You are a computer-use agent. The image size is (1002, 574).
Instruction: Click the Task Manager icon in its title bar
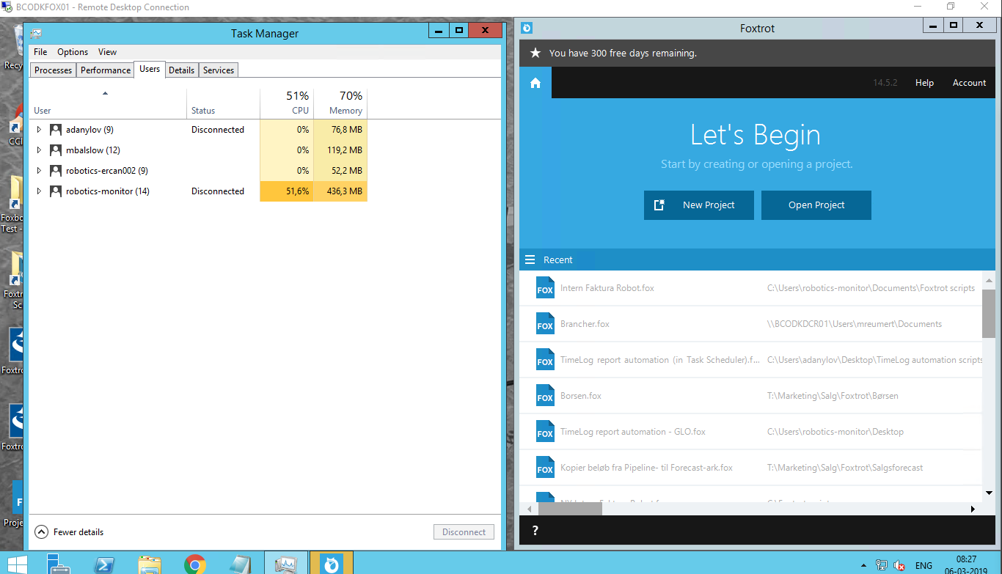[36, 33]
